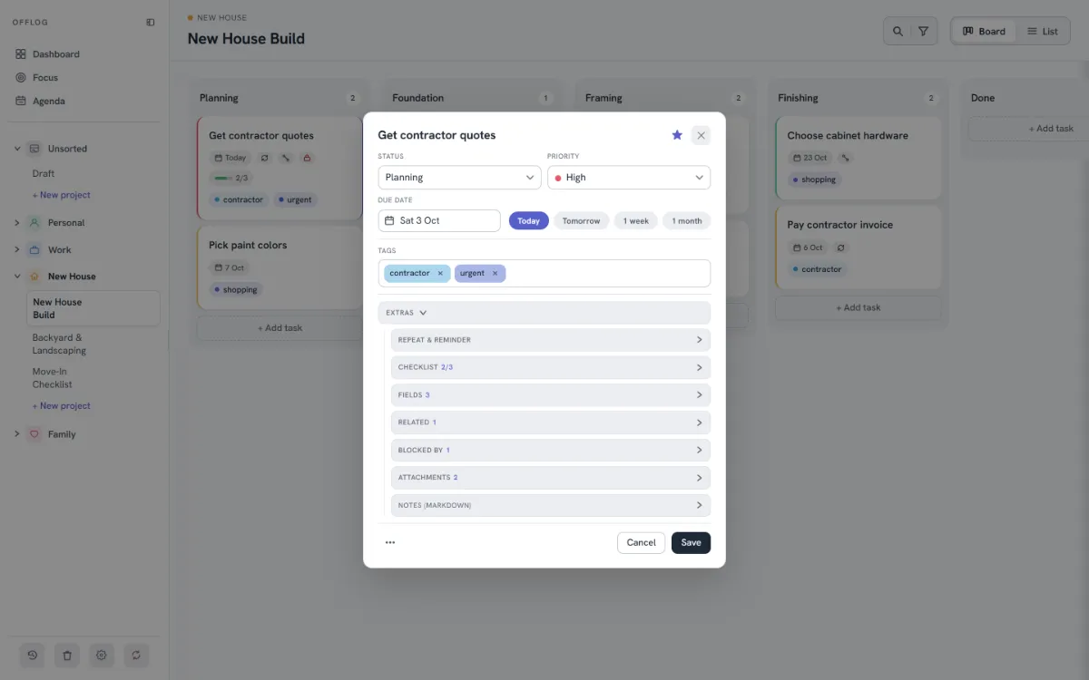Click the 23 Oct date chip
Viewport: 1089px width, 680px height.
click(x=809, y=158)
